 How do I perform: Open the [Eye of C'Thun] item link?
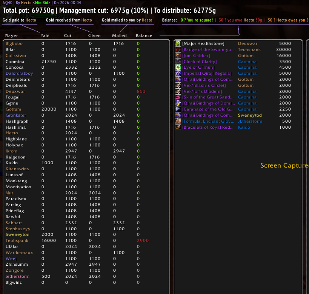click(x=198, y=67)
